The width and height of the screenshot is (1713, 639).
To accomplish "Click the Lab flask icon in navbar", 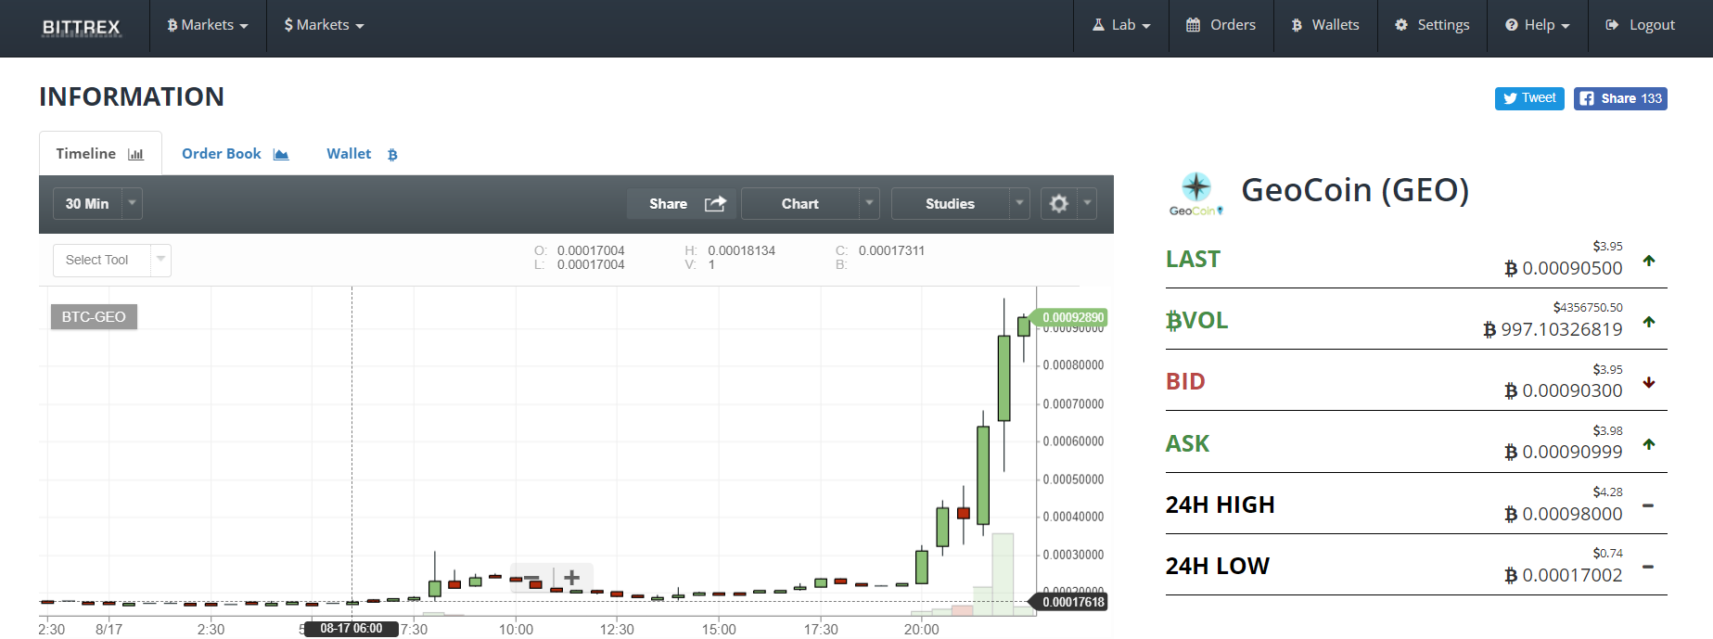I will pos(1098,25).
